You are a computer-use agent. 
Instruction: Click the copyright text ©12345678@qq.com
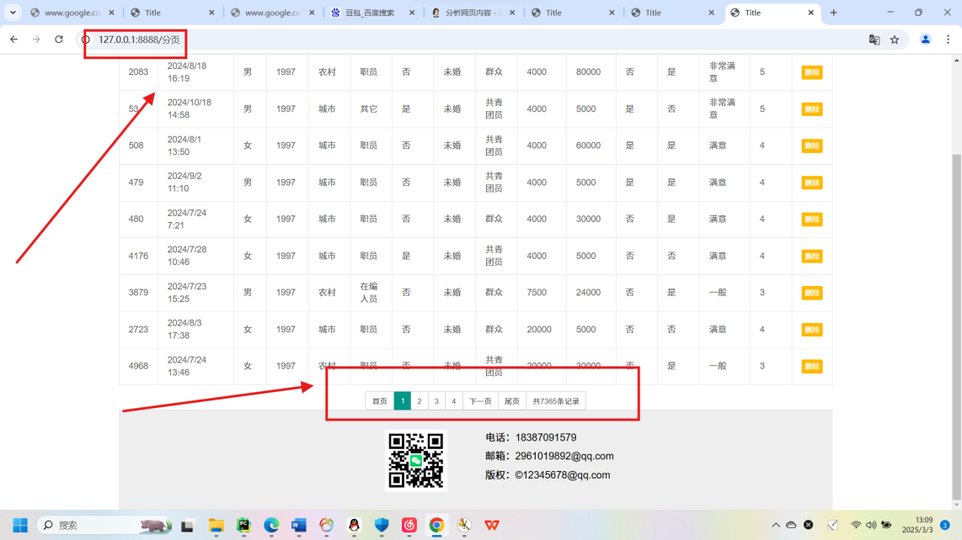tap(563, 475)
